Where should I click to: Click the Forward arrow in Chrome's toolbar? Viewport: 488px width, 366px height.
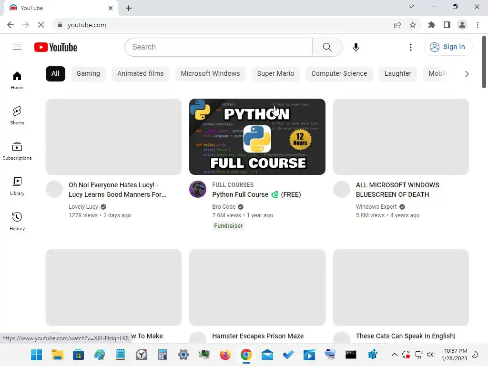pos(26,25)
